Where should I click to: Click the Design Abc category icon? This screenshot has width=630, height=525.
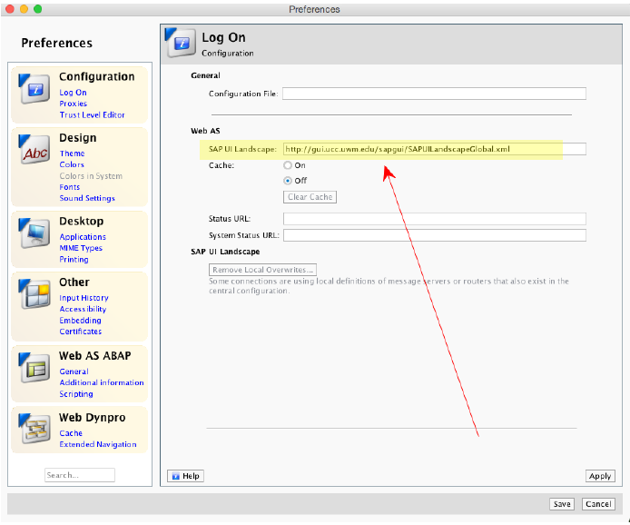click(34, 150)
